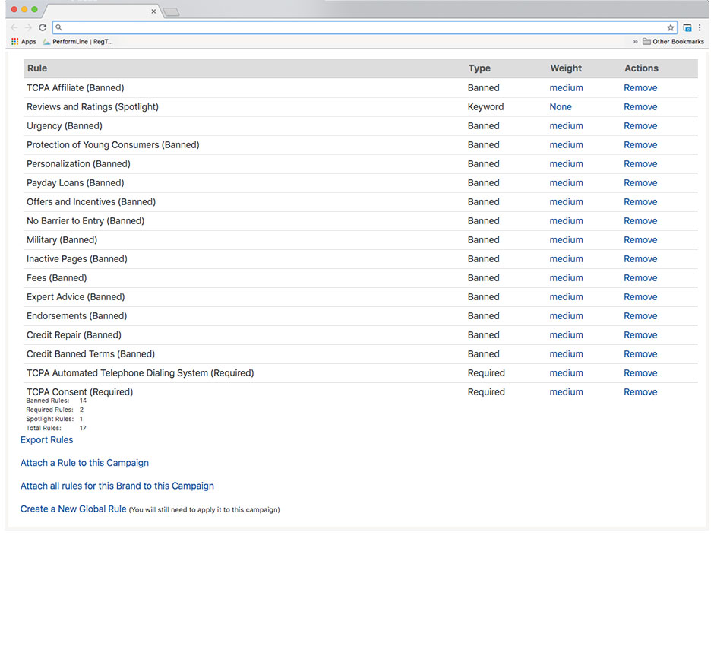Change medium weight for TCPA Affiliate

pyautogui.click(x=566, y=88)
